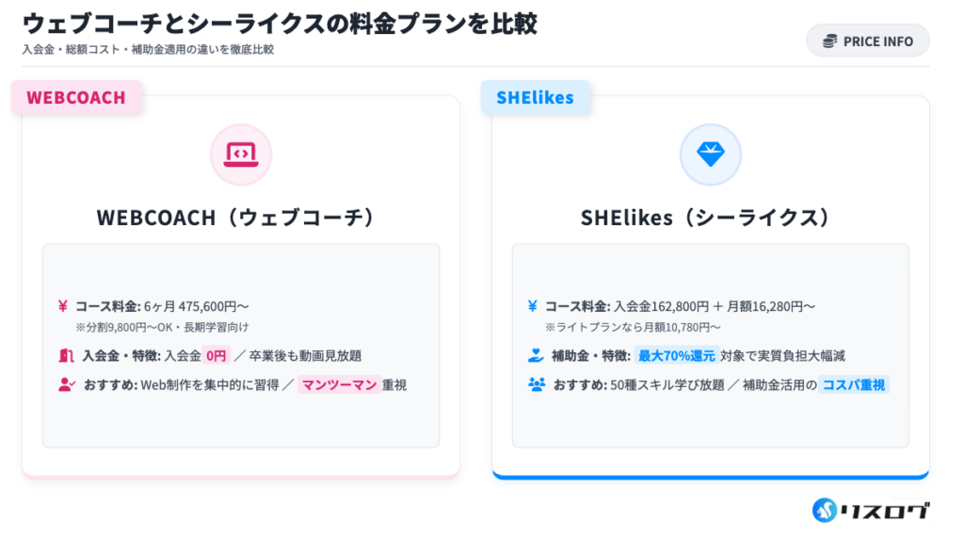The height and width of the screenshot is (537, 964).
Task: Click the マンツーマン highlighted tag
Action: pos(339,384)
